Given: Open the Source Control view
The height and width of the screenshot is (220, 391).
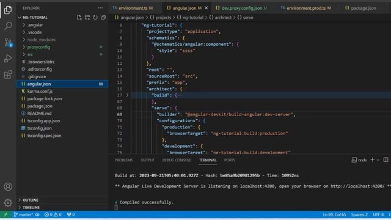Looking at the screenshot, I should click(8, 42).
